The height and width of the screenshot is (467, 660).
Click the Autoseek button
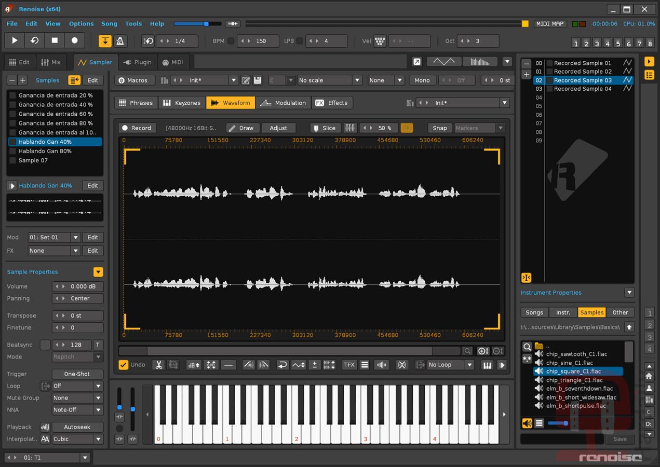coord(77,427)
